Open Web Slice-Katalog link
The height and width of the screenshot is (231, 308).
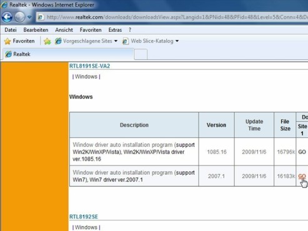[x=152, y=41]
